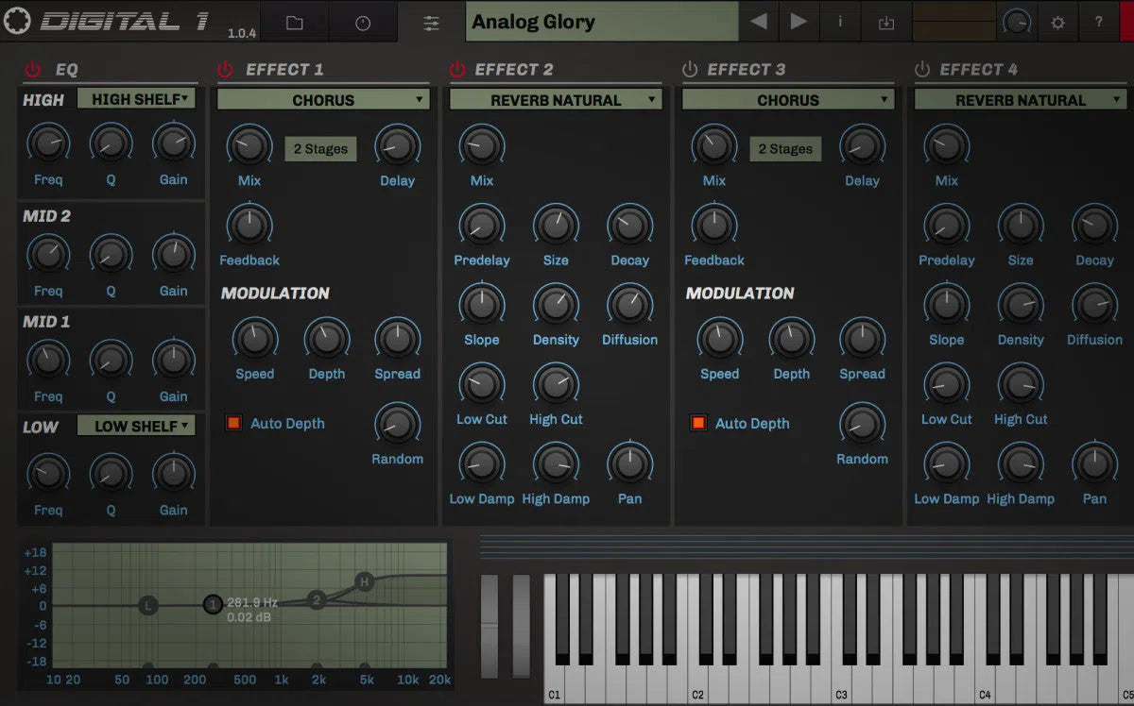
Task: Click the preset save/import icon
Action: click(x=885, y=21)
